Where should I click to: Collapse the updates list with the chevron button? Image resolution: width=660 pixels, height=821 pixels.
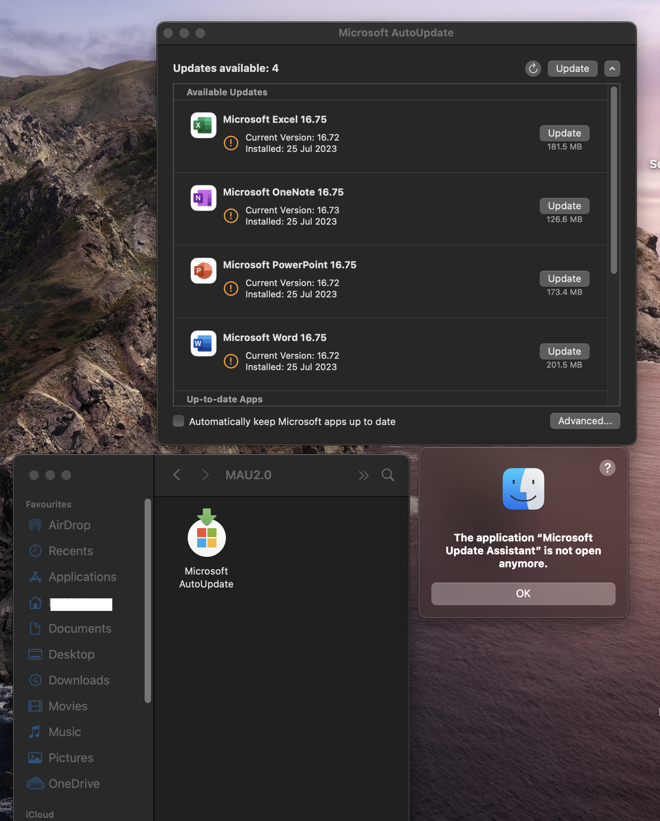pos(612,69)
